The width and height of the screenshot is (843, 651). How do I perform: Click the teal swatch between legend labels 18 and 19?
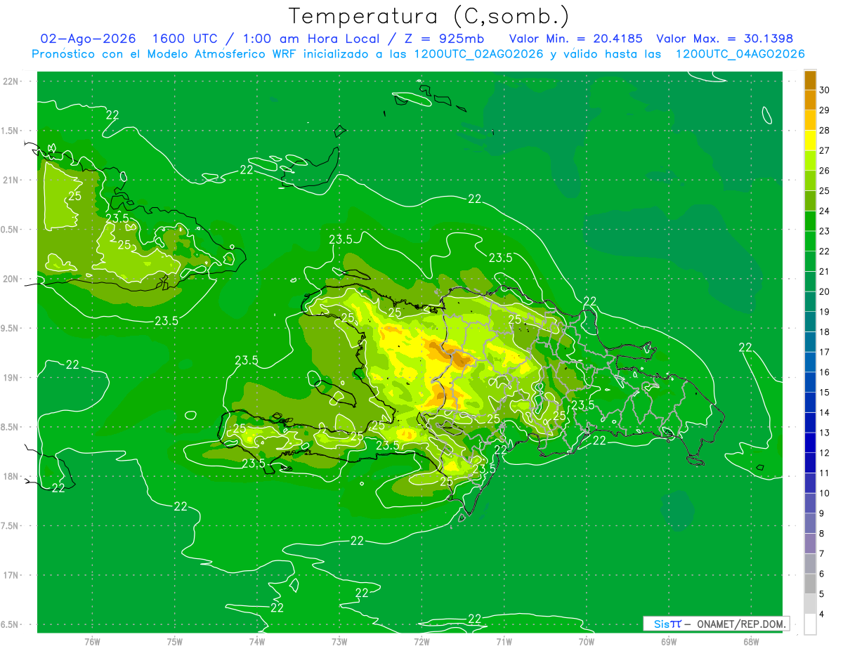tap(810, 322)
